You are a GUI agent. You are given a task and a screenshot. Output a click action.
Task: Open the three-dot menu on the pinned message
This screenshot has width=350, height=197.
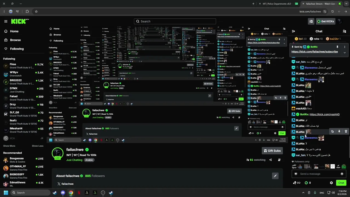(x=345, y=47)
